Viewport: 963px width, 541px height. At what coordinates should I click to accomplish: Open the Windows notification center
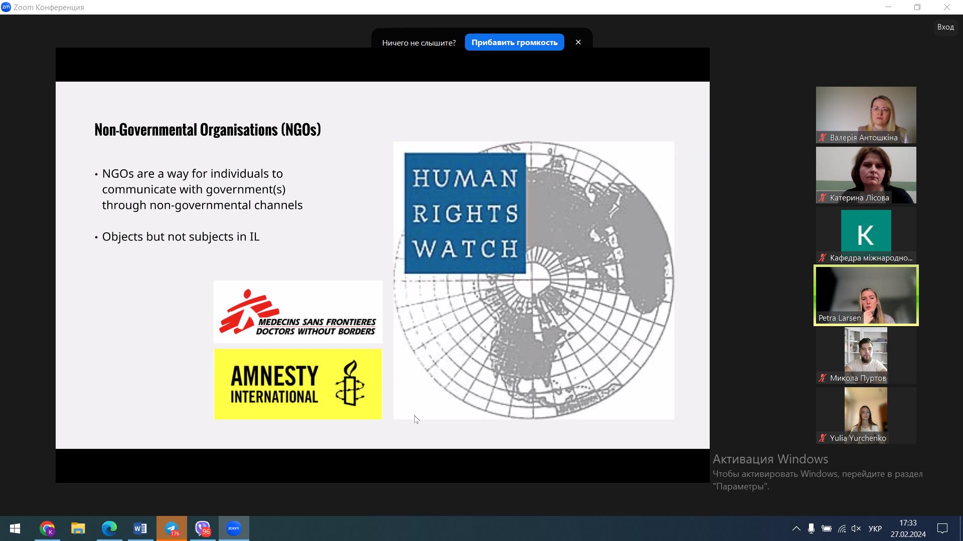click(942, 528)
